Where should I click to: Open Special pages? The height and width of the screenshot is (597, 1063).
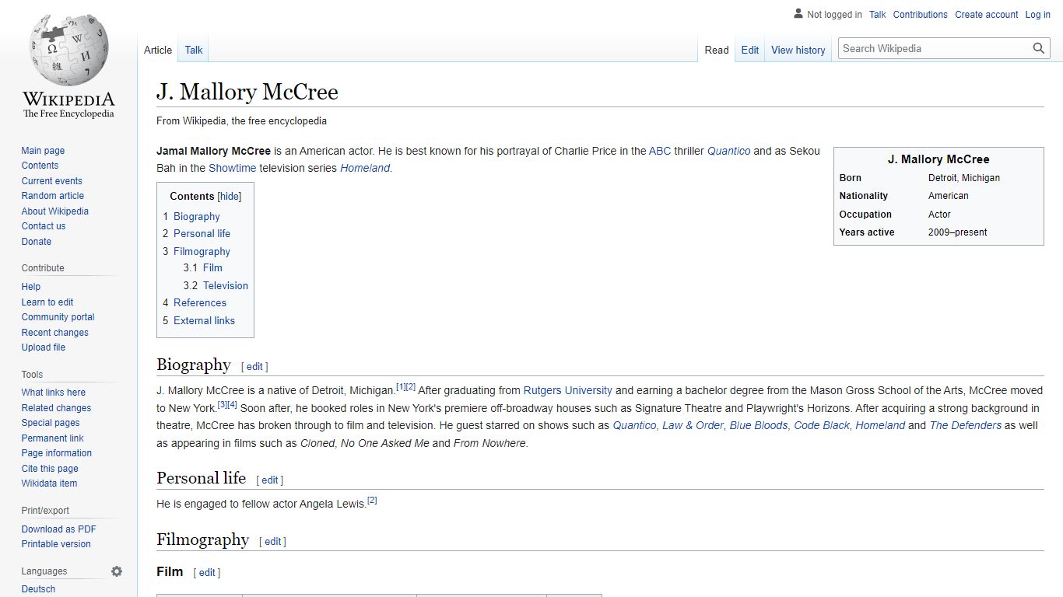pyautogui.click(x=51, y=423)
